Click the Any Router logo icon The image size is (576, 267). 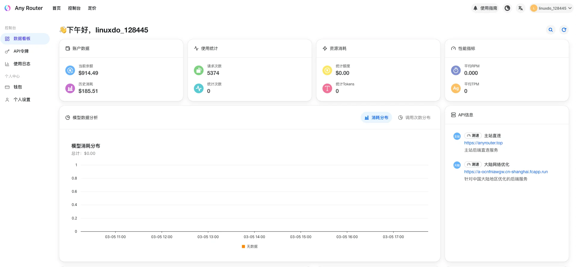[x=8, y=8]
